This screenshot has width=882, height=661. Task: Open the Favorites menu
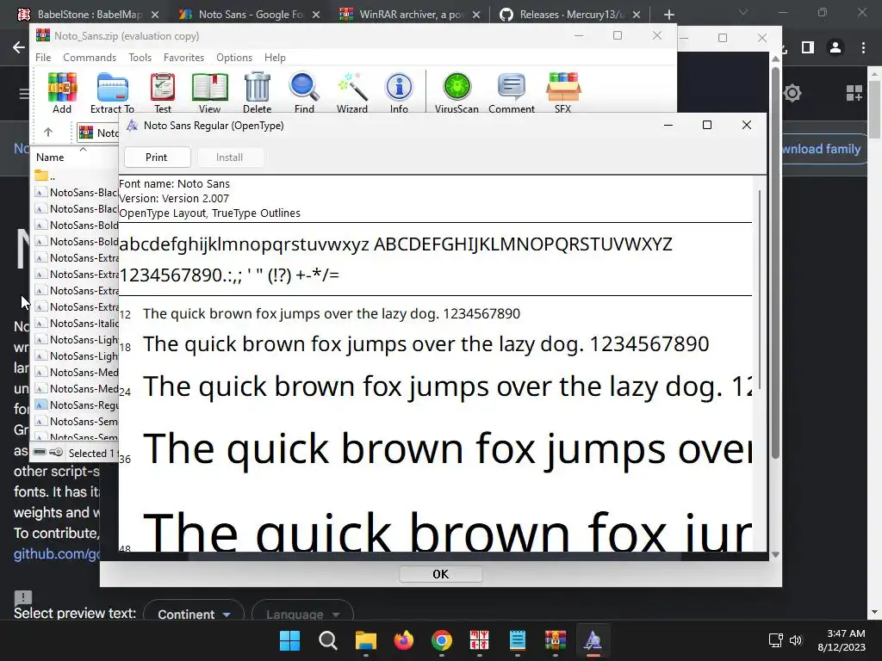coord(184,58)
